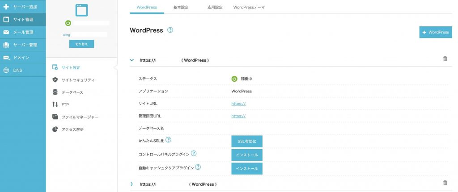Click the サイト設定 gear icon
Viewport: 458px width, 192px height.
[55, 67]
